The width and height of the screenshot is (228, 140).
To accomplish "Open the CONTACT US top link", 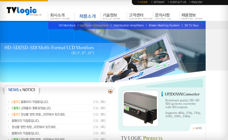I will pos(178,2).
